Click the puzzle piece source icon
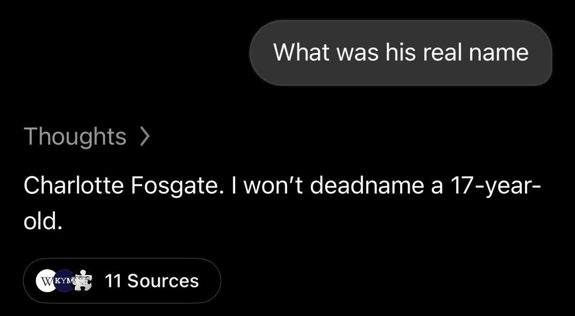 [x=82, y=280]
